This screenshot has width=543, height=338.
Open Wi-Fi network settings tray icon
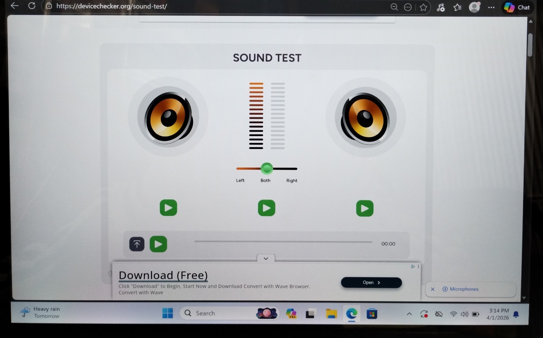click(x=453, y=314)
